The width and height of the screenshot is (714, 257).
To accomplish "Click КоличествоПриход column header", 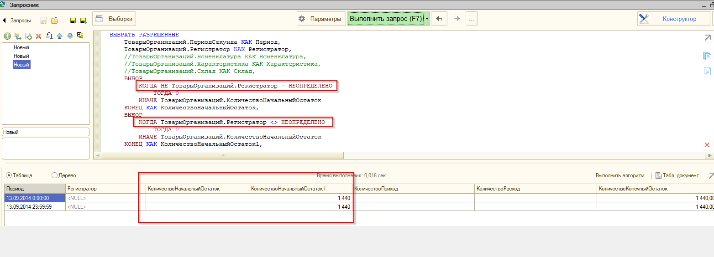I will pos(413,189).
